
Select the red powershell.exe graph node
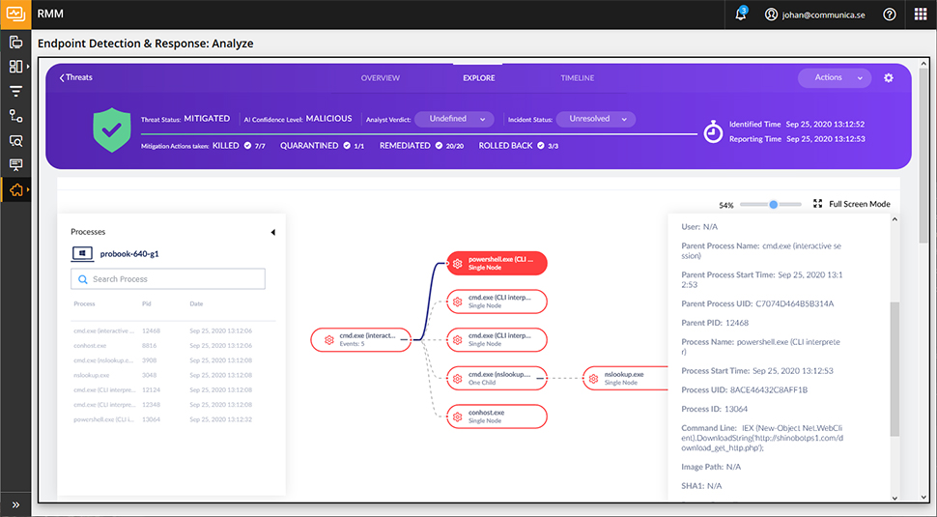(x=497, y=263)
